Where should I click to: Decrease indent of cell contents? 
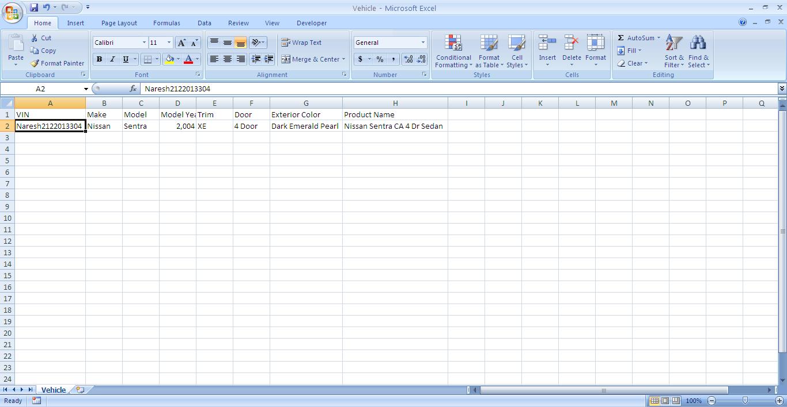coord(256,59)
